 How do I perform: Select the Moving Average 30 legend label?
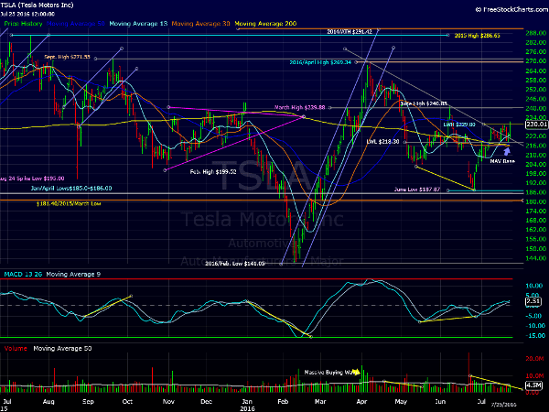click(200, 24)
